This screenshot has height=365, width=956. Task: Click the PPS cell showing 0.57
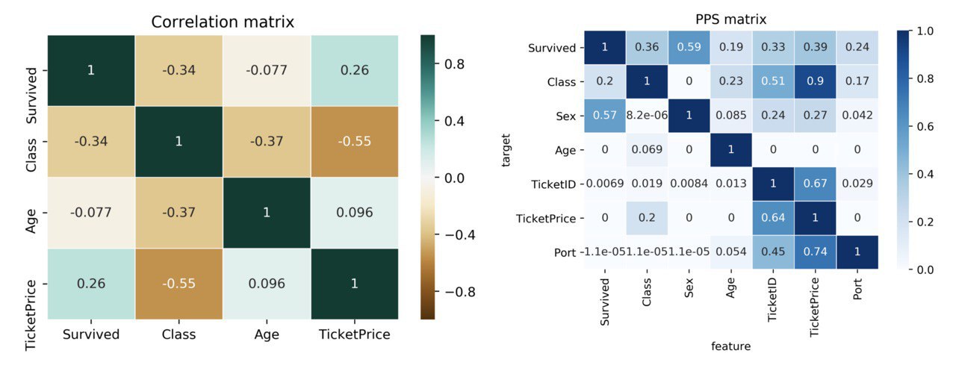point(605,116)
